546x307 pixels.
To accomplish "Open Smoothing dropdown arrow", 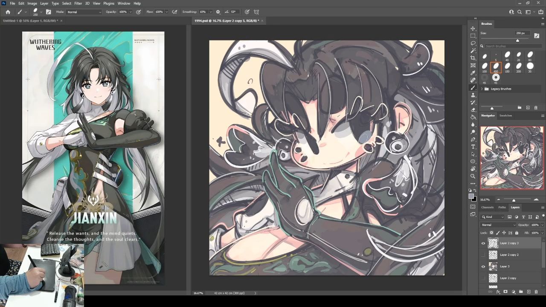I will 211,12.
